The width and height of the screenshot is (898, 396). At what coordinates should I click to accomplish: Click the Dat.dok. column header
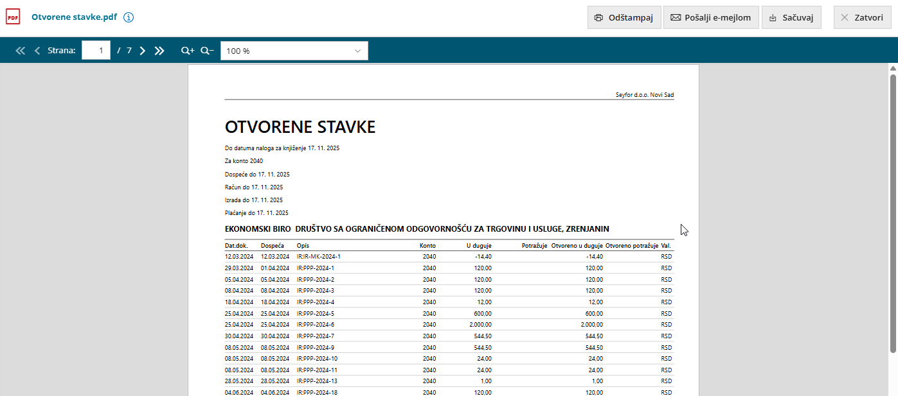click(x=237, y=246)
